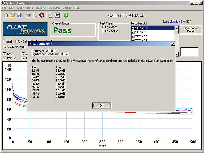Toggle the Limit checkbox
Image resolution: width=204 pixels, height=153 pixels.
tap(4, 54)
